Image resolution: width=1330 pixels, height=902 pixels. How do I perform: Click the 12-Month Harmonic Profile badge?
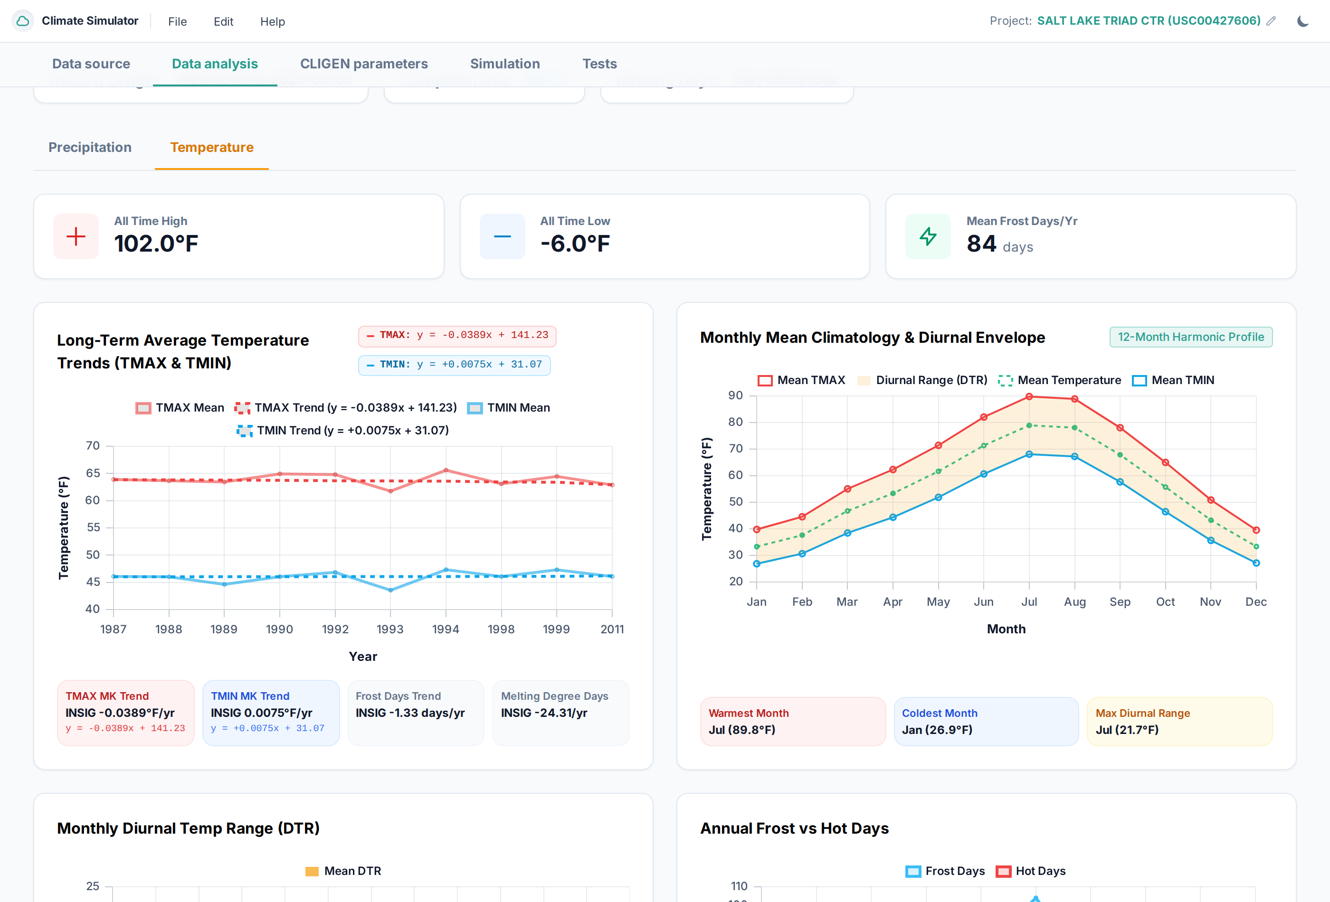click(x=1191, y=338)
